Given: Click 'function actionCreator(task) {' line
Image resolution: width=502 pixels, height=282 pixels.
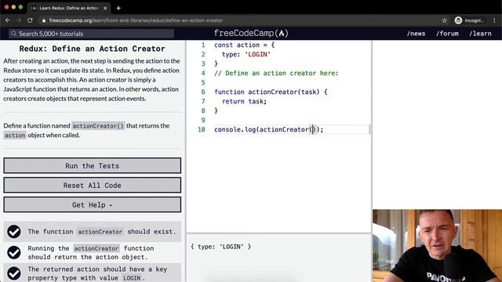Looking at the screenshot, I should (x=271, y=92).
